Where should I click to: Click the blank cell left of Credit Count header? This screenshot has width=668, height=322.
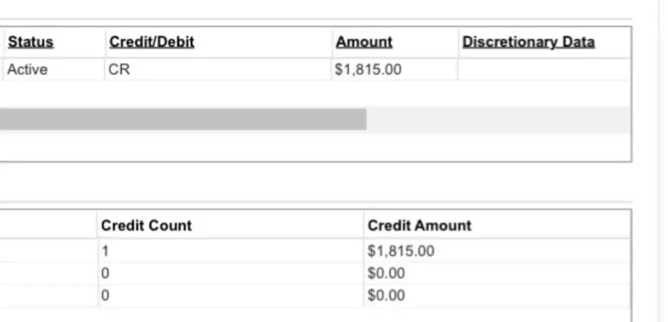48,226
